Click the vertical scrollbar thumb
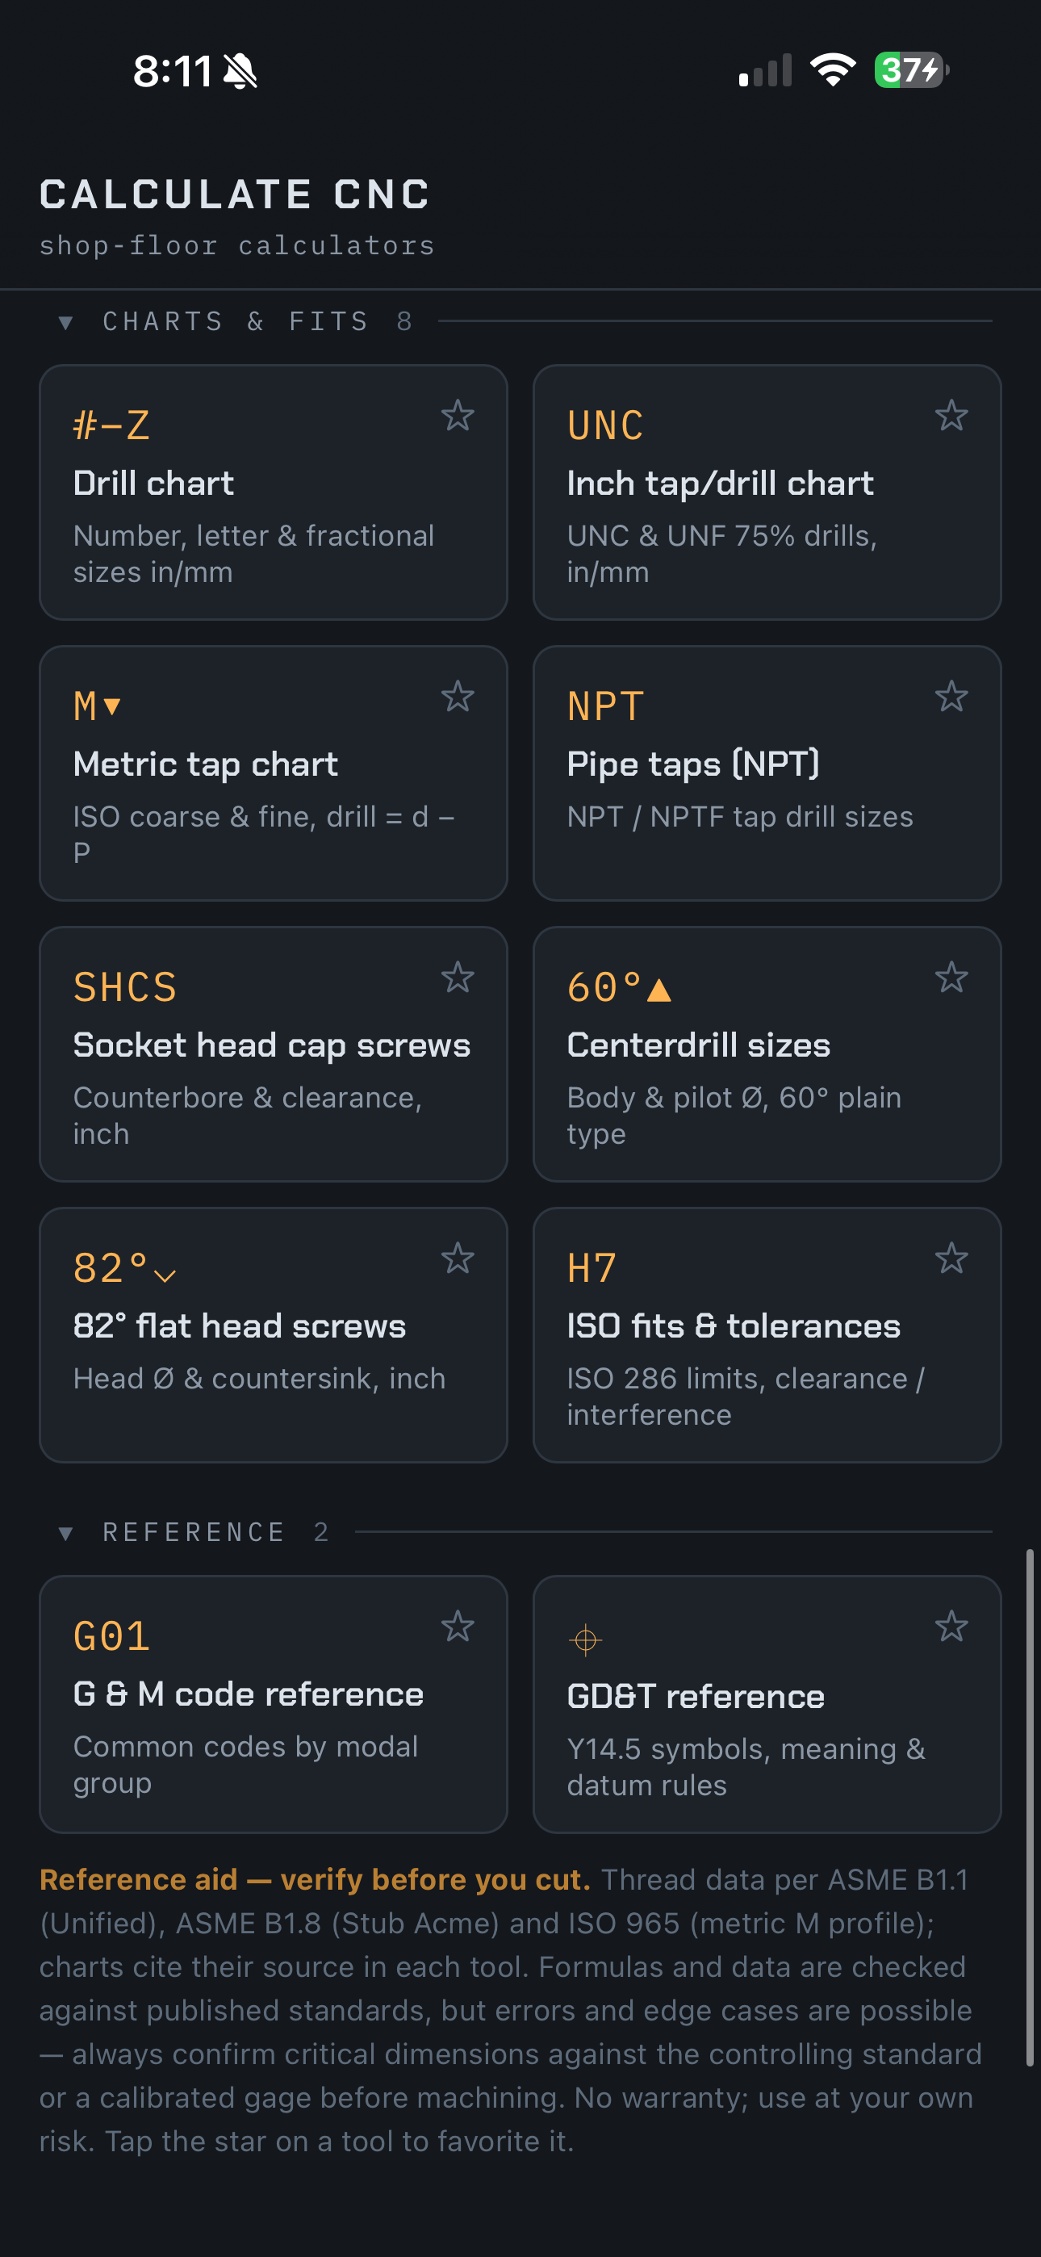 [x=1030, y=1807]
